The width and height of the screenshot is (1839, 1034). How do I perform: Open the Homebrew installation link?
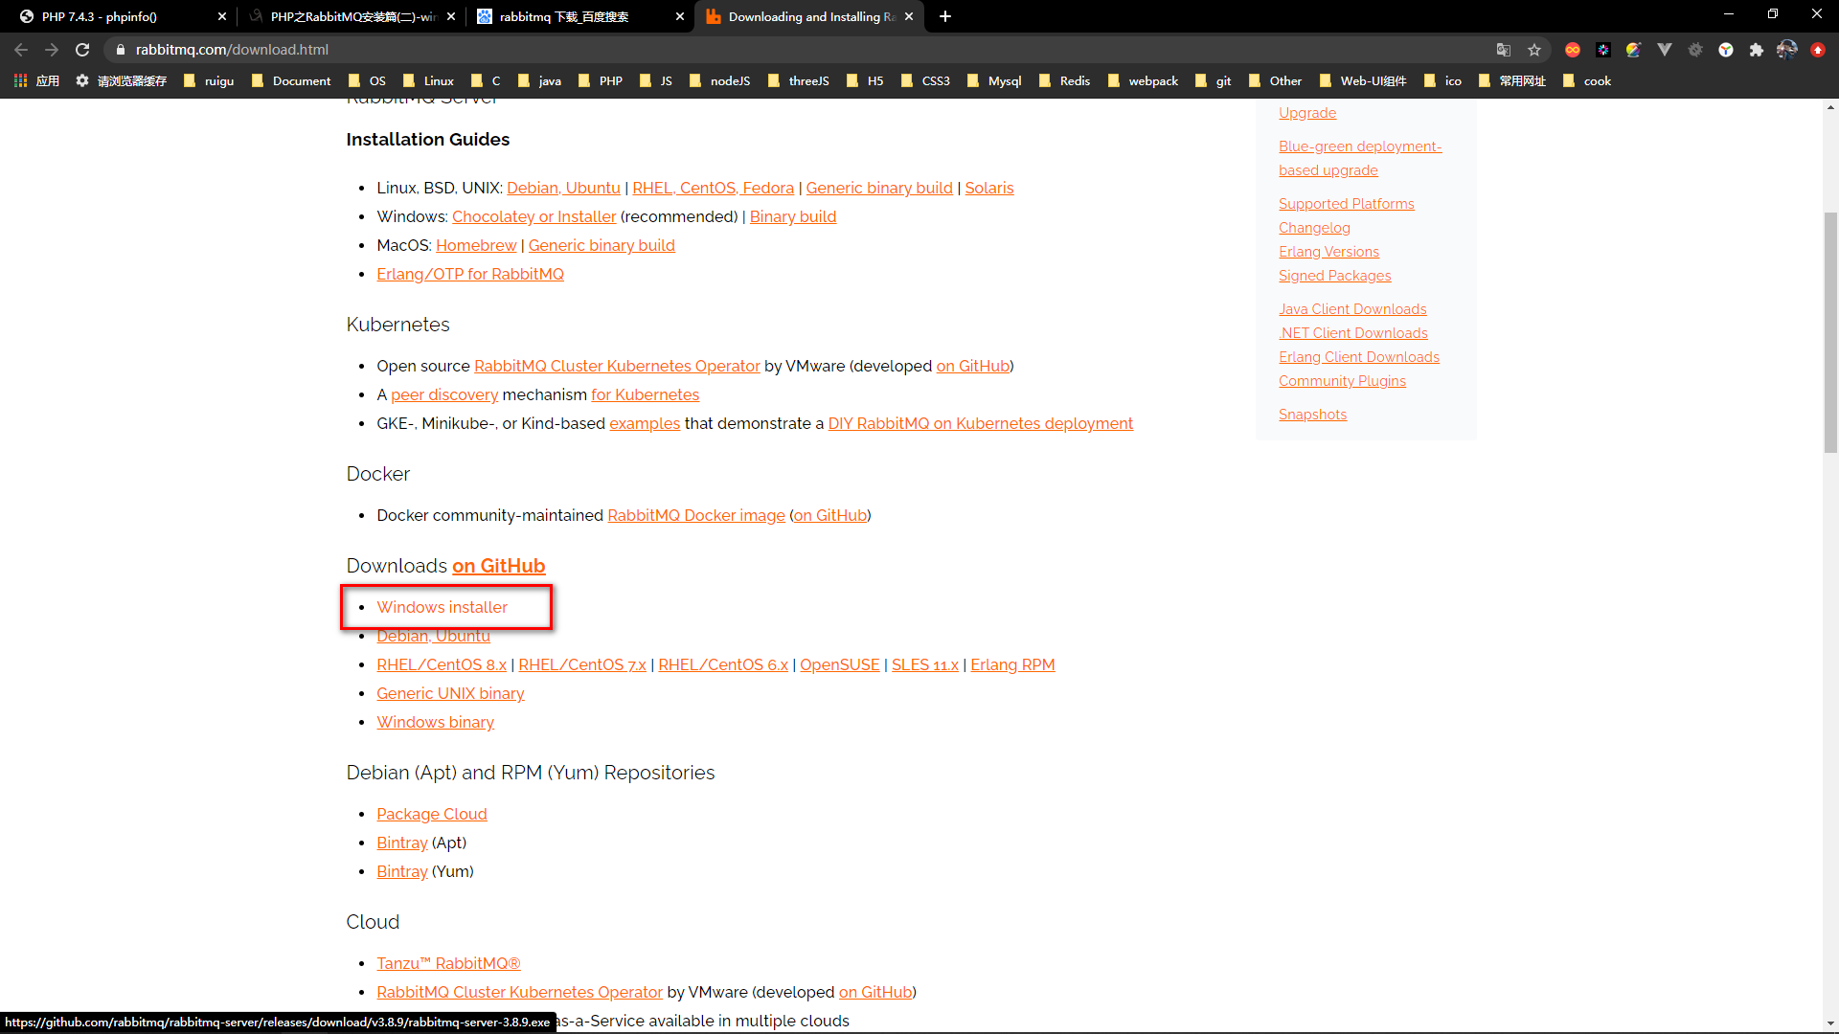[x=476, y=245]
